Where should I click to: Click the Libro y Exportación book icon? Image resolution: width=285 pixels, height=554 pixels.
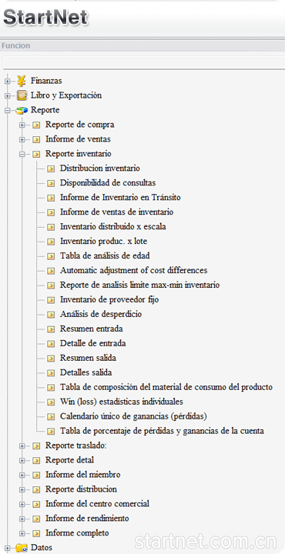22,95
